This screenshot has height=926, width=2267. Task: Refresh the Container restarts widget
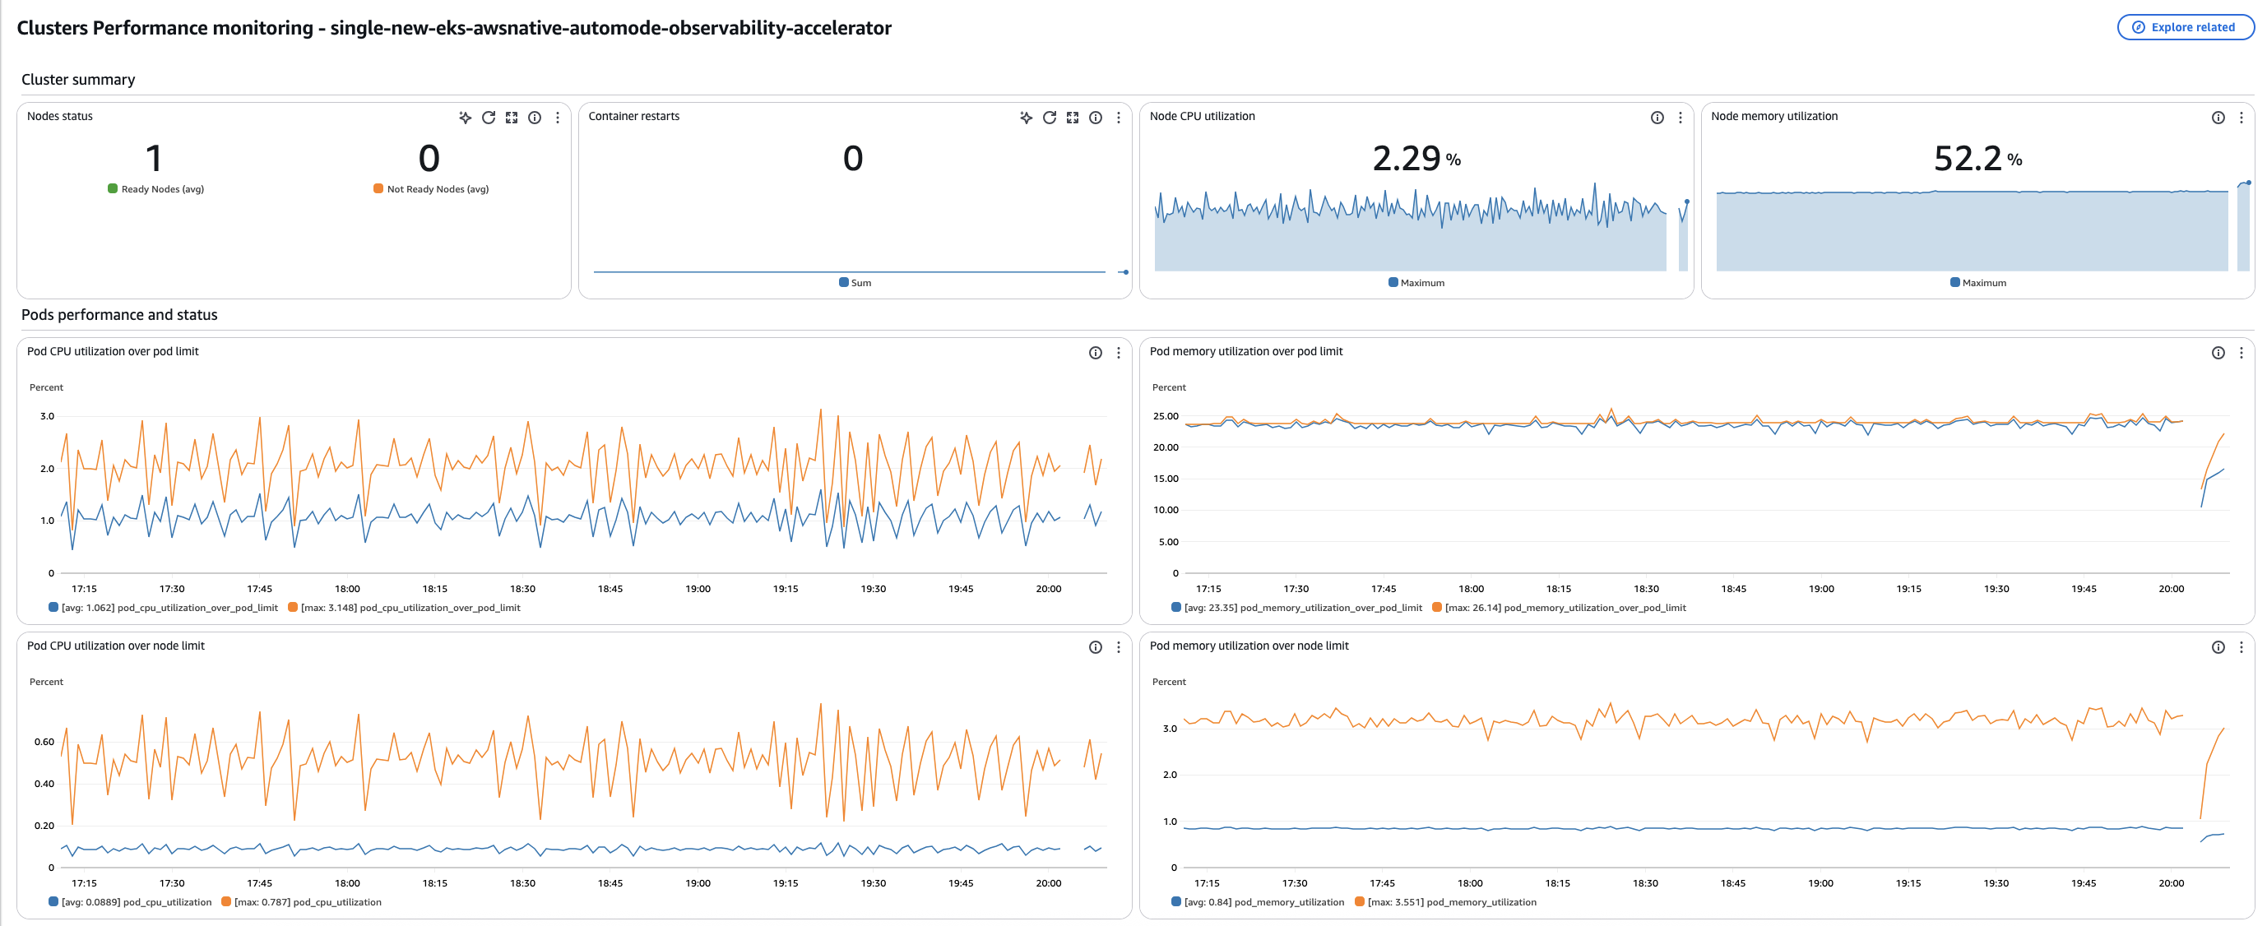1049,117
